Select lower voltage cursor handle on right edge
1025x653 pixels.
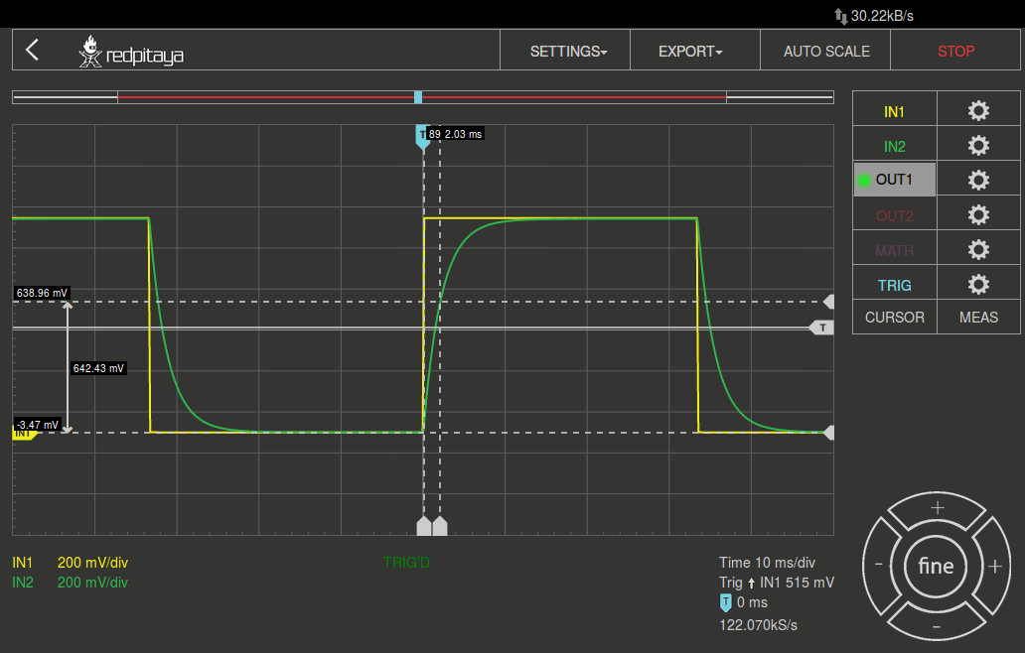(x=829, y=433)
